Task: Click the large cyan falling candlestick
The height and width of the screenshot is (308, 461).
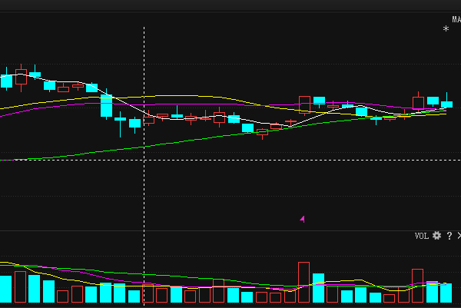Action: [106, 106]
